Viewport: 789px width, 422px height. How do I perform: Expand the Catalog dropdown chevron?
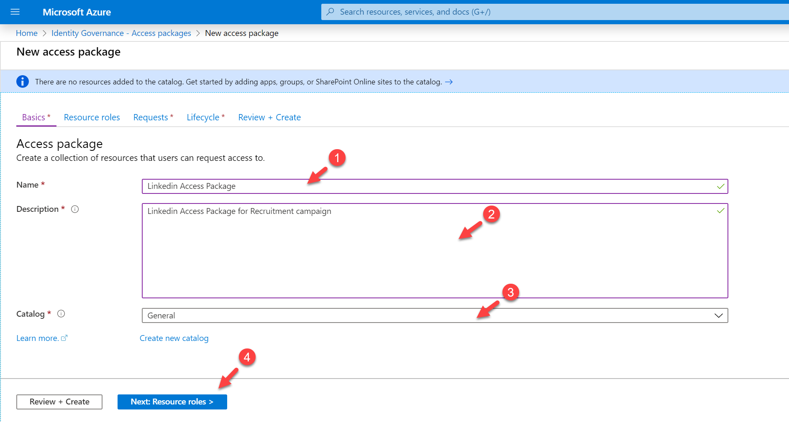718,315
